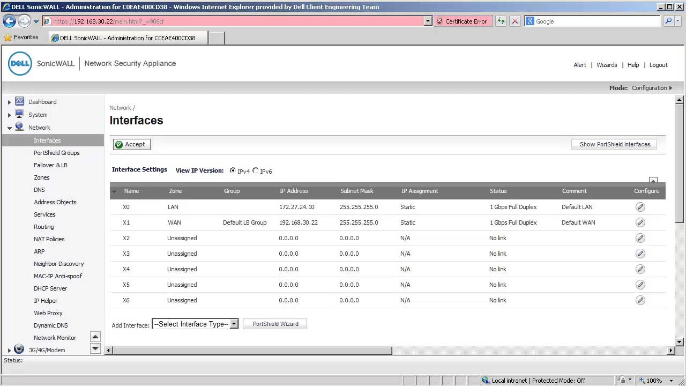The width and height of the screenshot is (686, 386).
Task: Open configure icon for interface X2
Action: pos(640,238)
